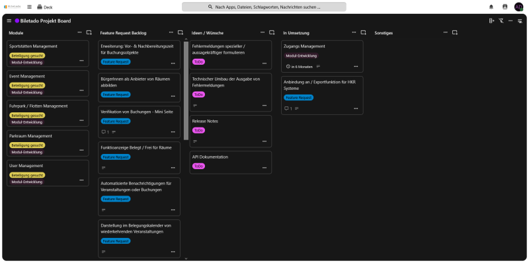
Task: Click the Biletado Projekt Board title
Action: pyautogui.click(x=46, y=21)
